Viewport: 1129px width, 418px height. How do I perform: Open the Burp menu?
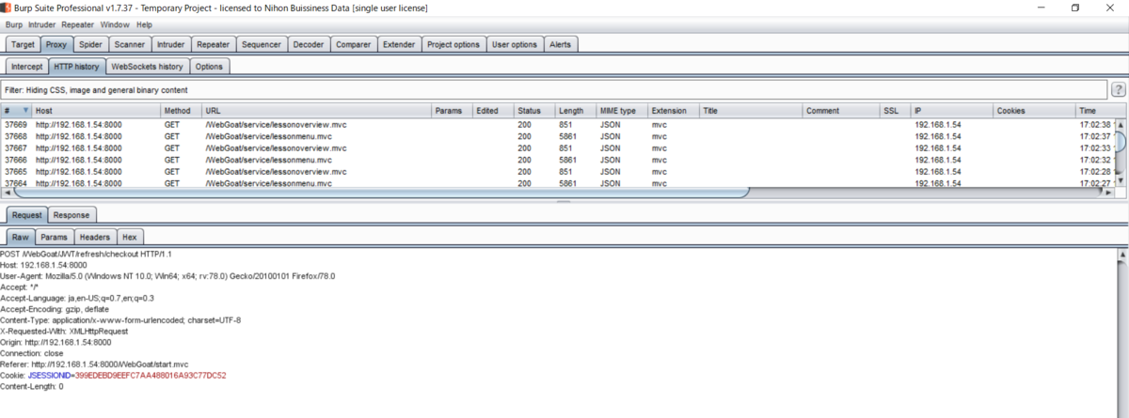click(x=14, y=24)
